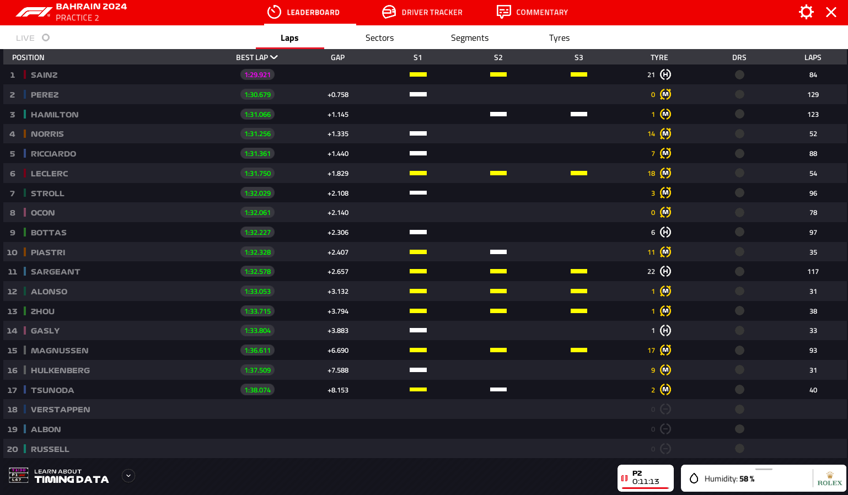Click the LAPS column header

[813, 57]
